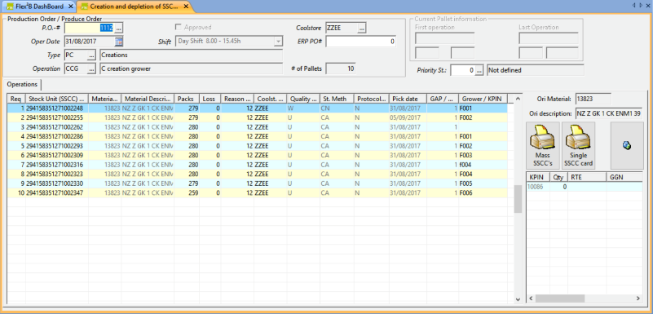Click the globe icon button

(627, 145)
